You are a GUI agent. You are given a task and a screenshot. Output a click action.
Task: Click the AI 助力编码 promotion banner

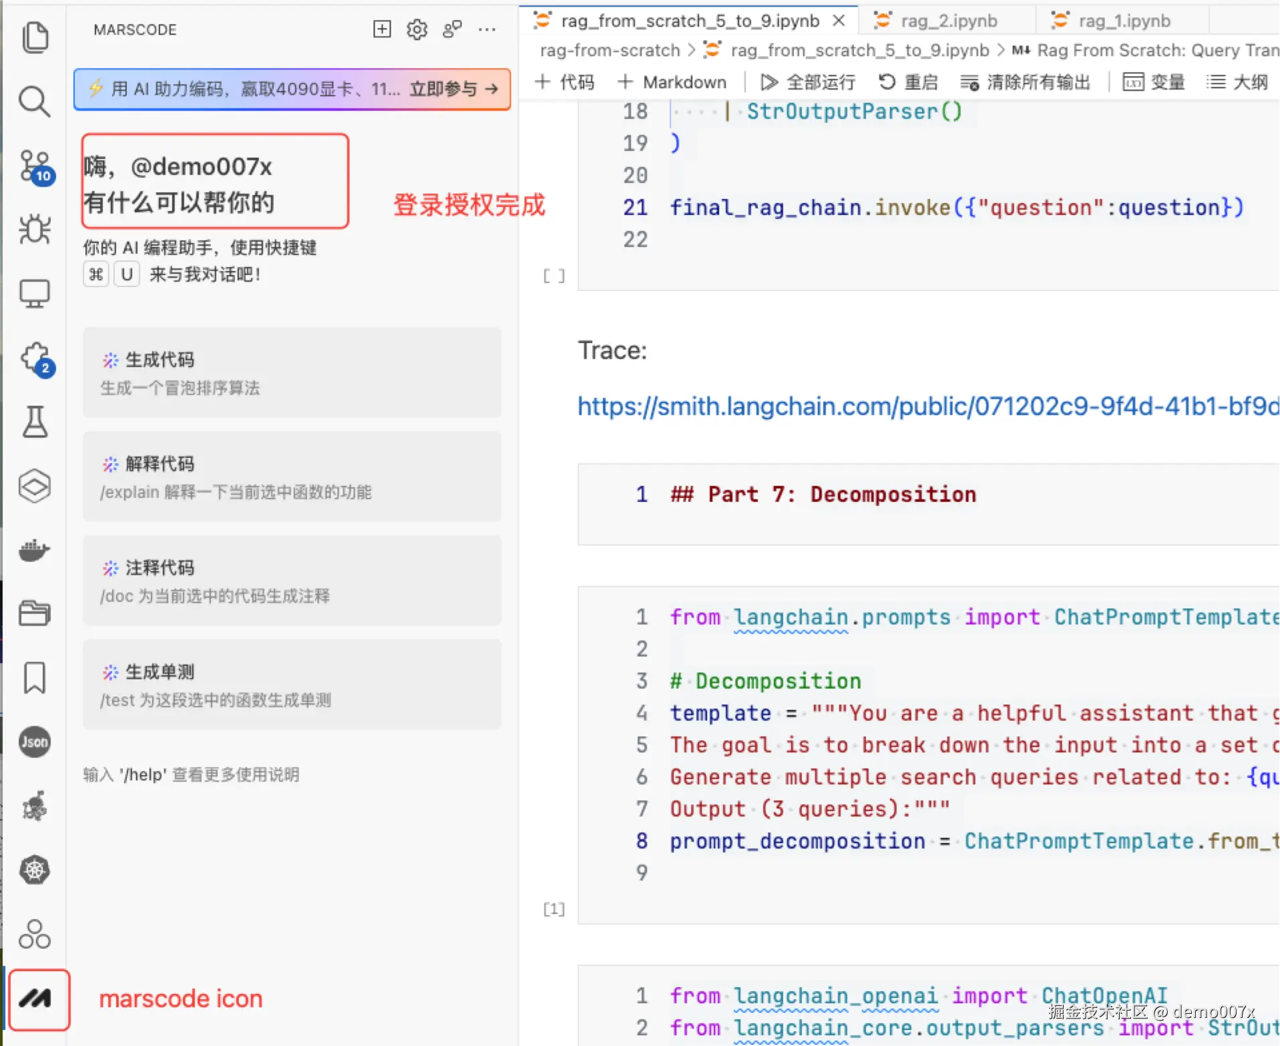[292, 89]
